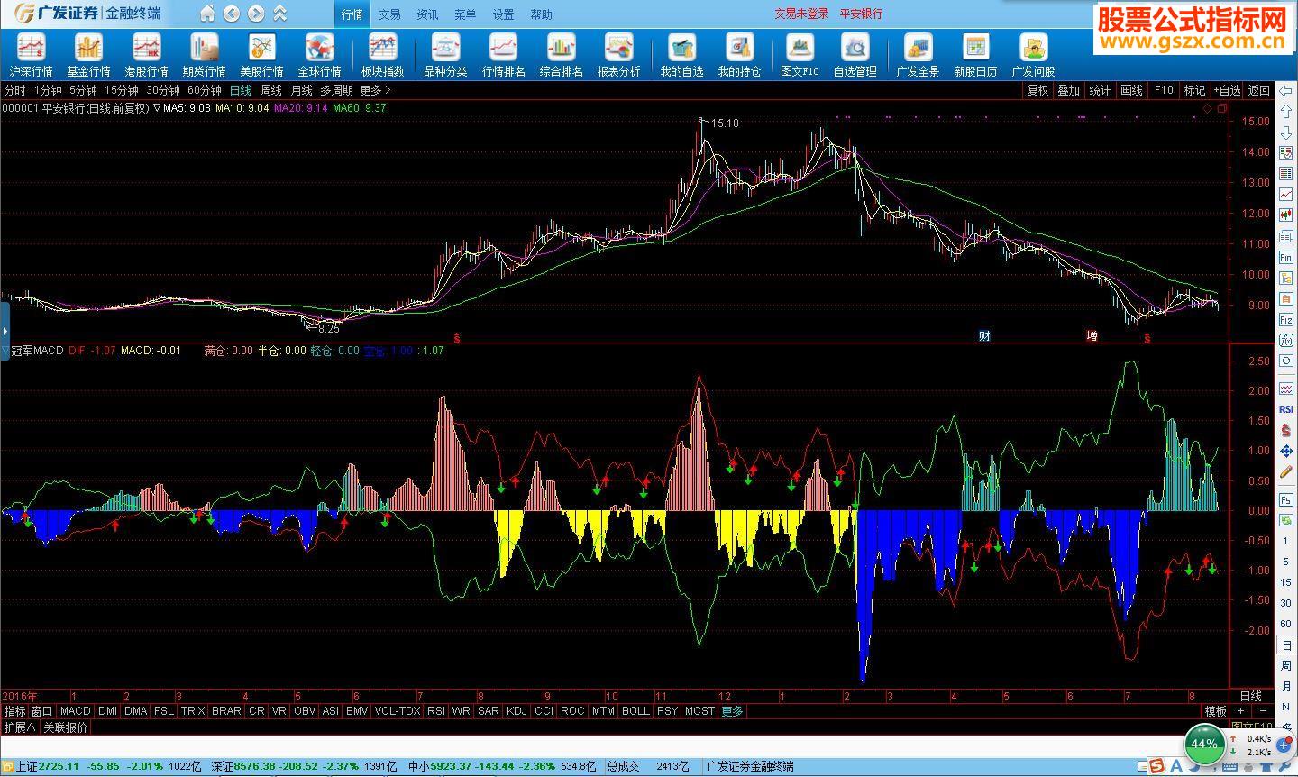The width and height of the screenshot is (1298, 777).
Task: Expand 更多 indicators list
Action: (x=732, y=711)
